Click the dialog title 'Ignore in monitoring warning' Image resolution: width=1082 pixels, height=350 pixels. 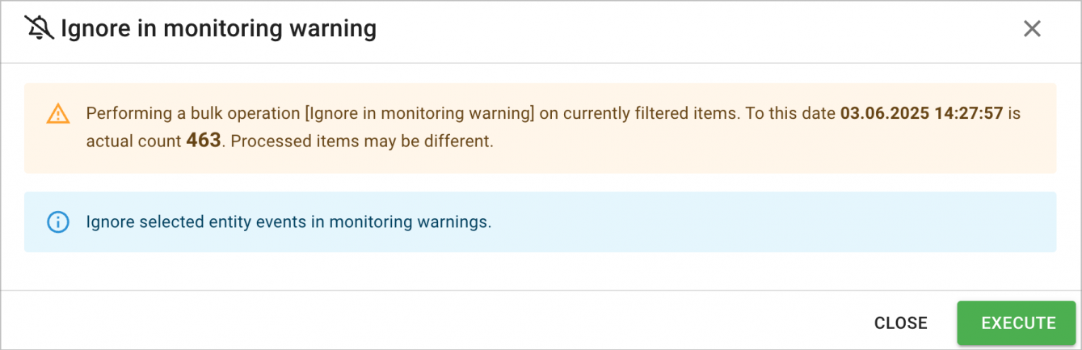click(219, 29)
